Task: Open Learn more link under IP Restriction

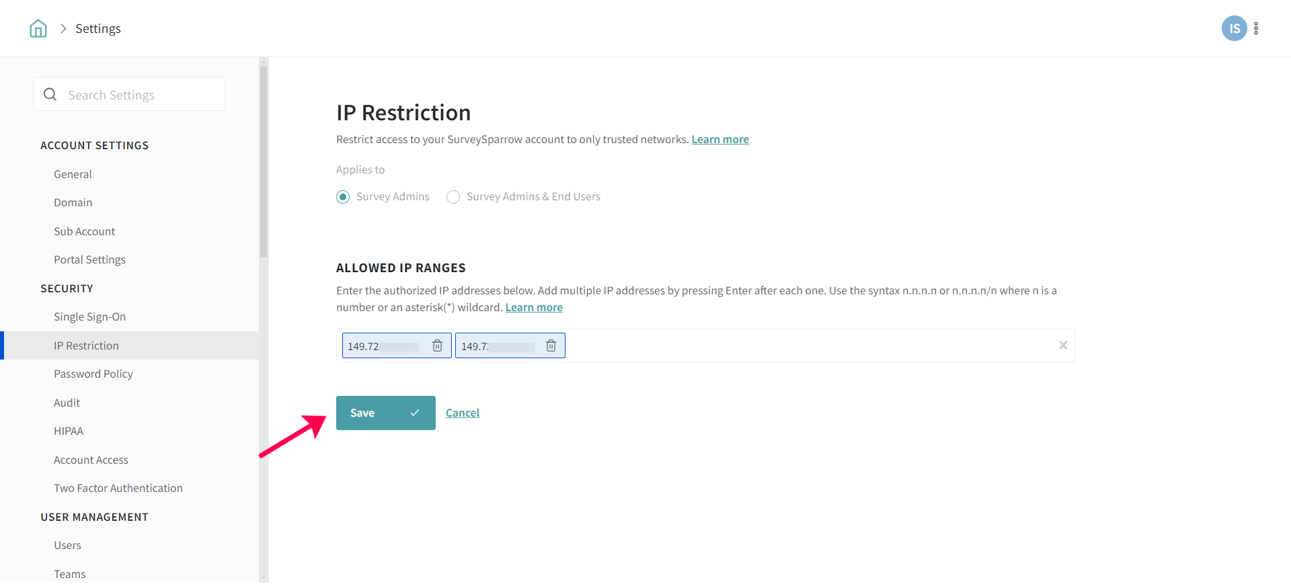Action: coord(720,139)
